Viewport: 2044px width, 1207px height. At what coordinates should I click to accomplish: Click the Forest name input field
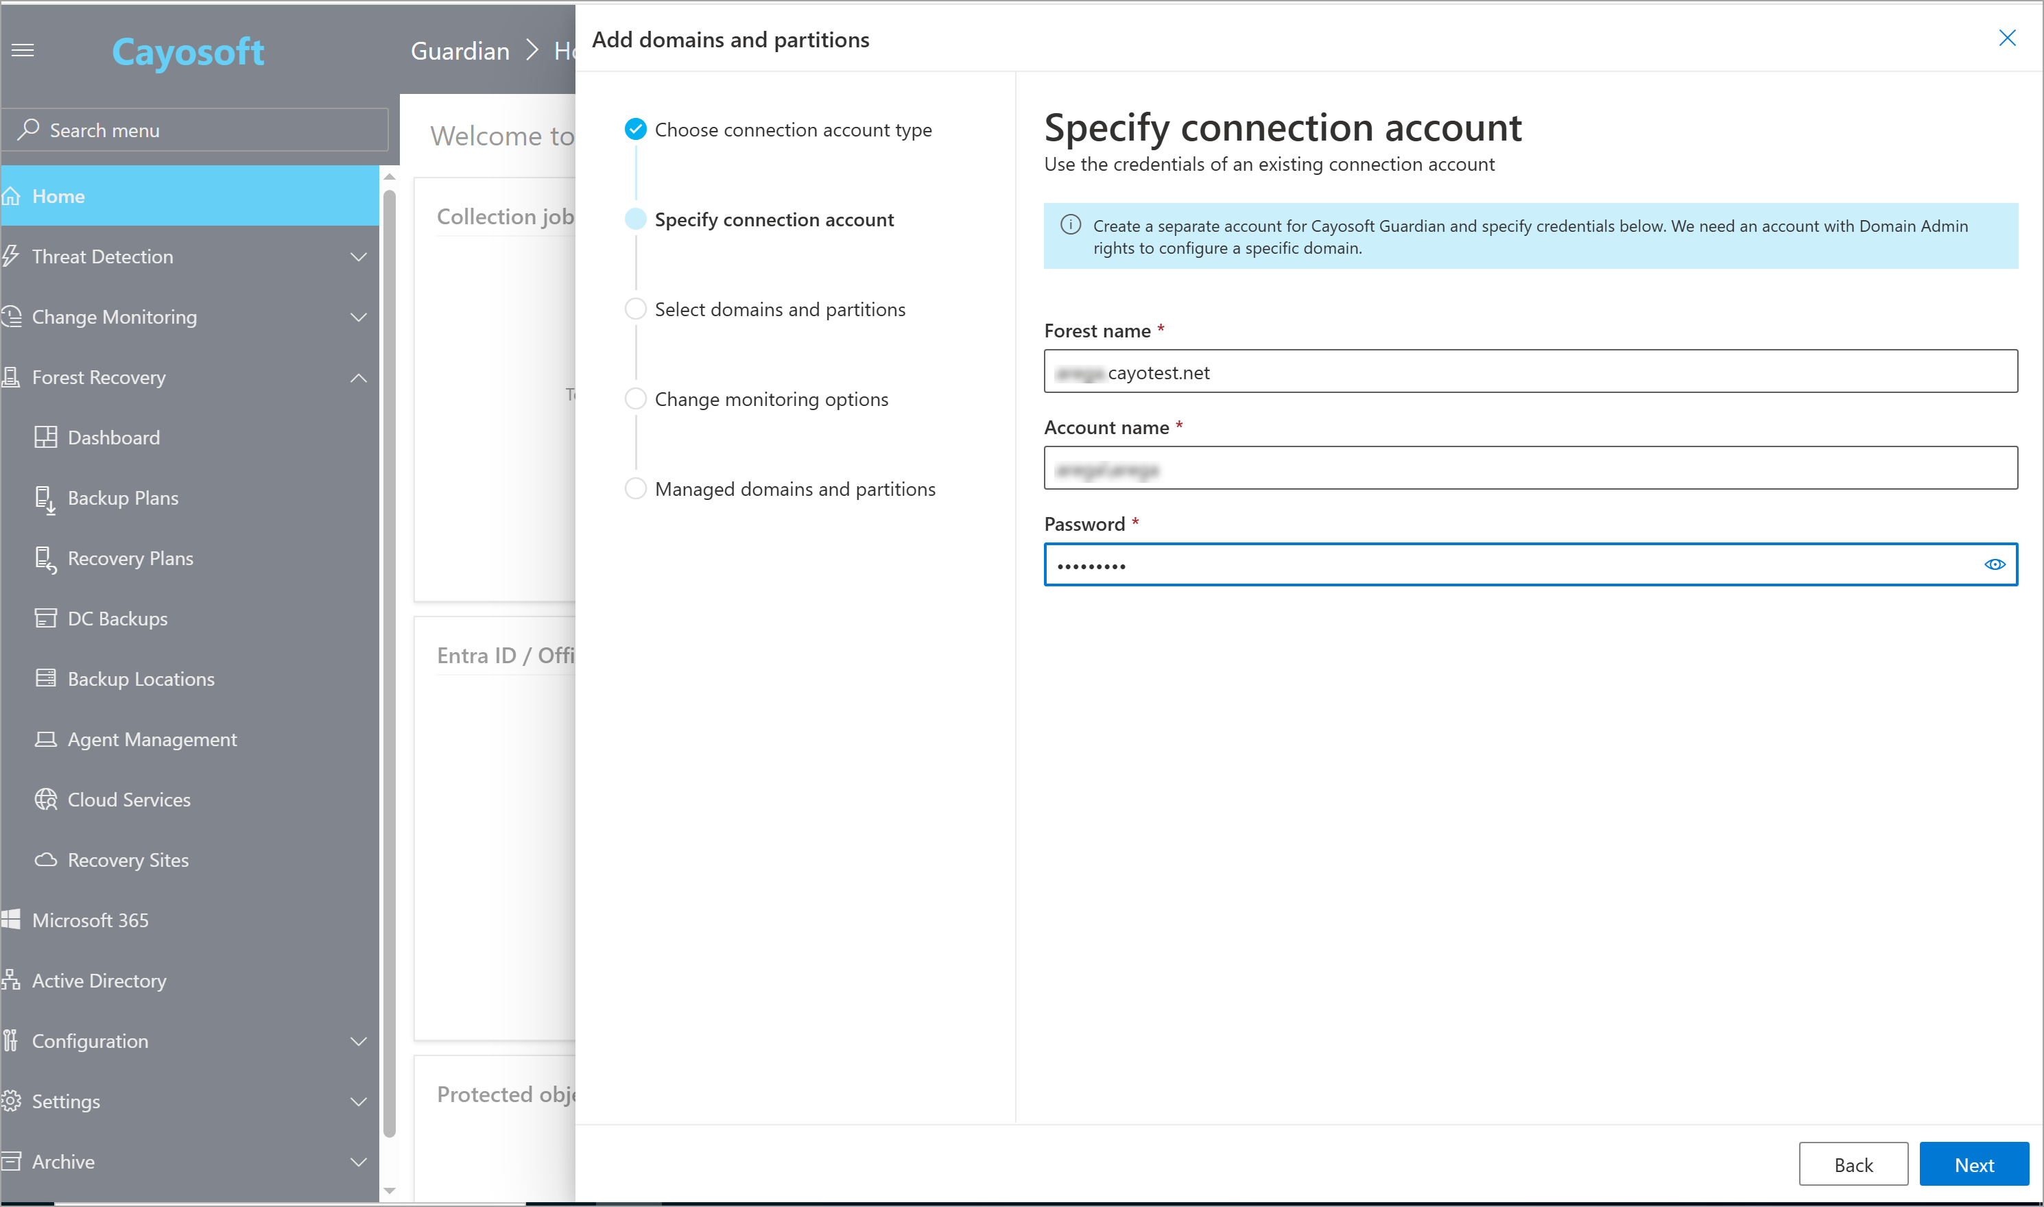coord(1529,372)
